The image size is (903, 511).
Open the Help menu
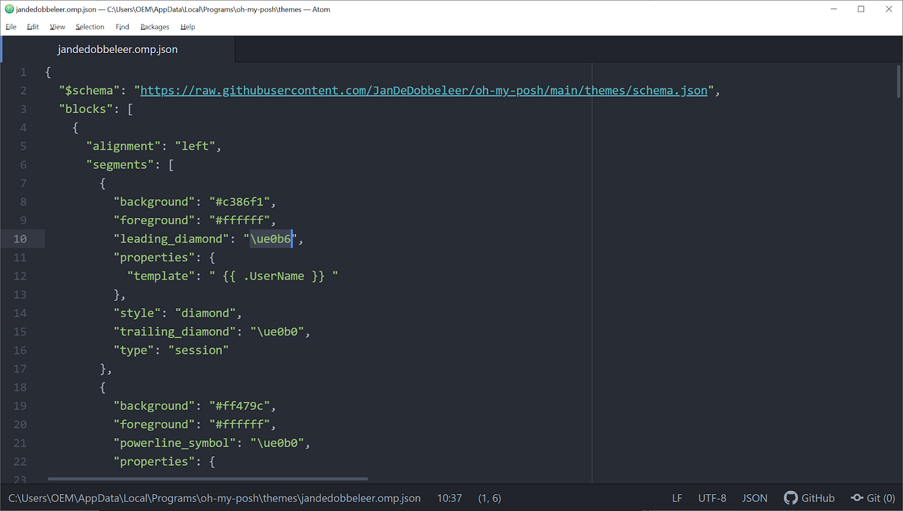coord(187,26)
